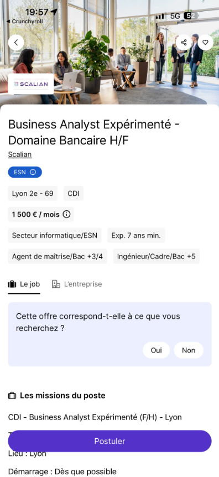This screenshot has height=477, width=219.
Task: Answer Non to the offer question
Action: pos(189,350)
